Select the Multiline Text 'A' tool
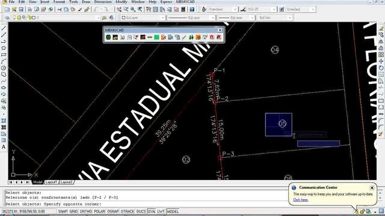The image size is (385, 216). 4,147
